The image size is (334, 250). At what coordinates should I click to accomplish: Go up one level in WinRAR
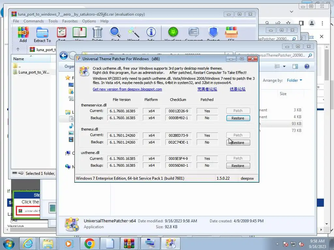click(18, 49)
